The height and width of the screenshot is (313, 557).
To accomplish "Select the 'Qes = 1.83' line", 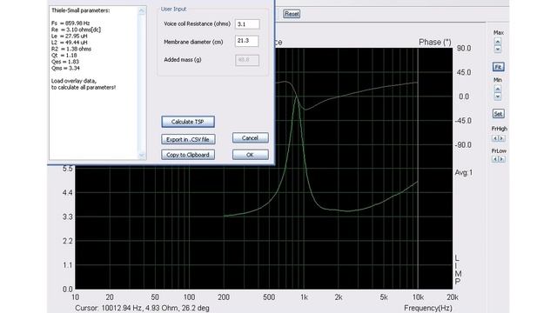I will [65, 62].
